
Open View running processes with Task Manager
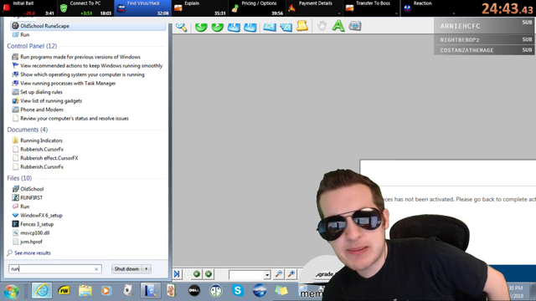click(x=68, y=84)
